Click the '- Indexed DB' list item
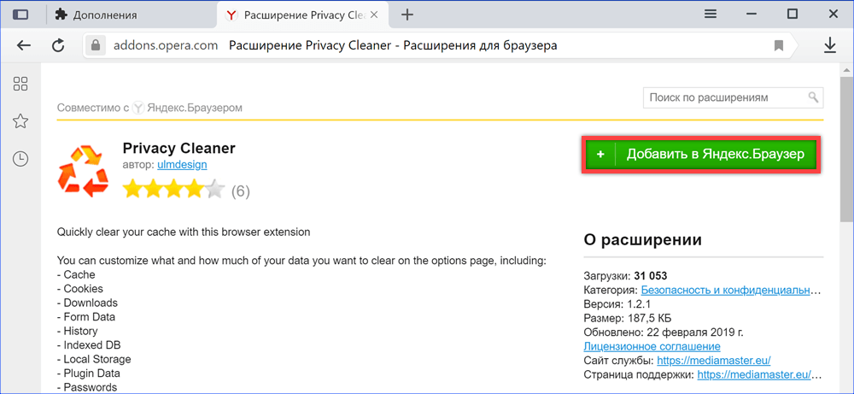 (x=89, y=345)
